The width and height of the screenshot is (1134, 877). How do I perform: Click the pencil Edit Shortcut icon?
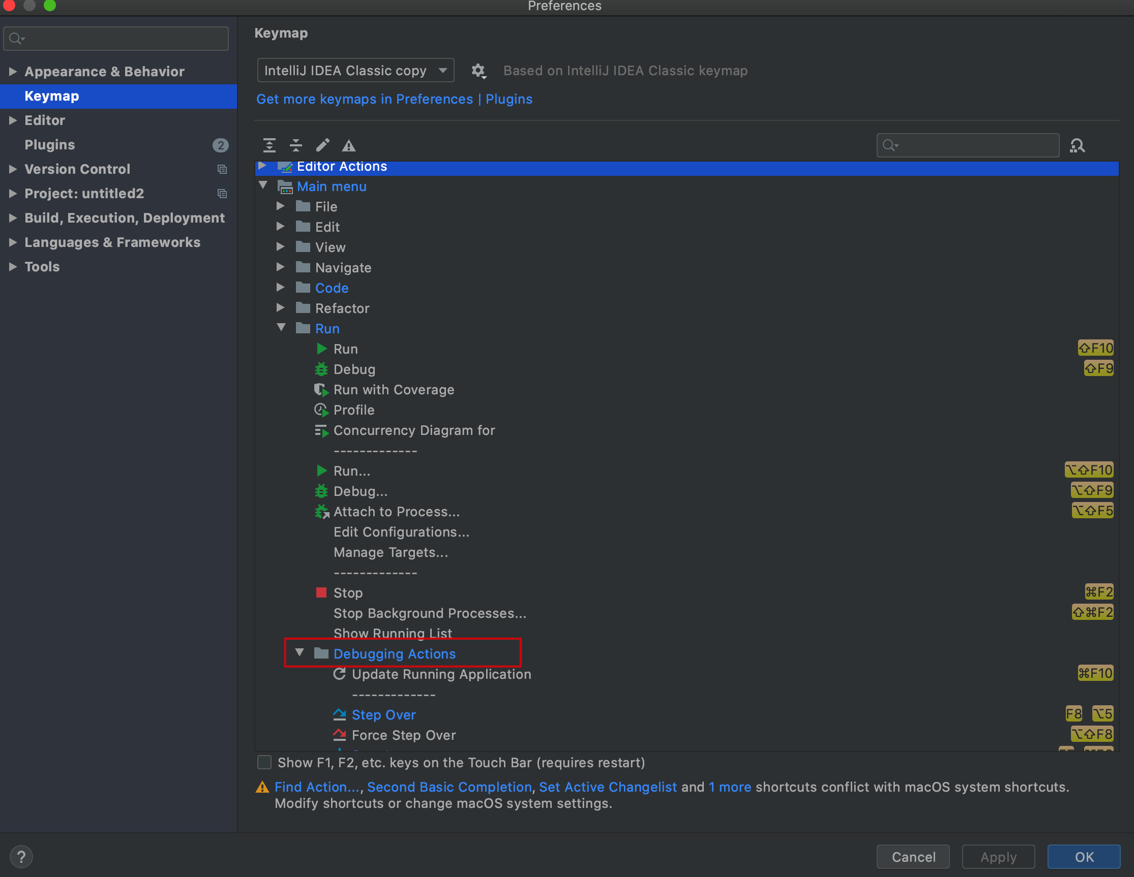322,145
